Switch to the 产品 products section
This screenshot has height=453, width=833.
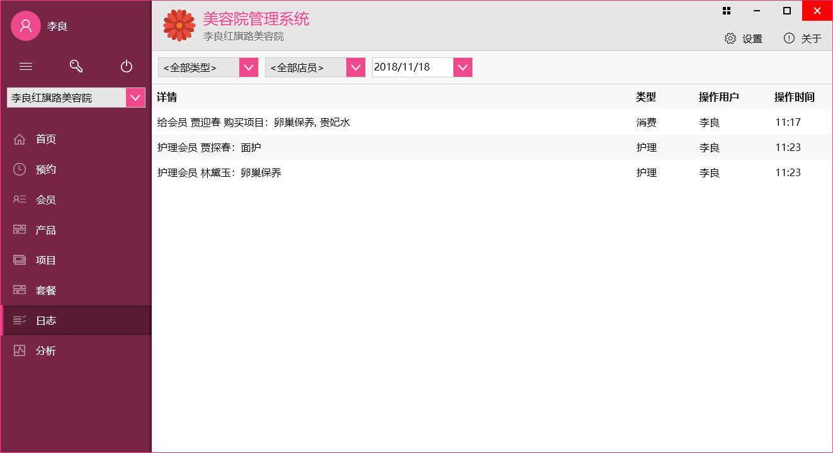coord(46,230)
